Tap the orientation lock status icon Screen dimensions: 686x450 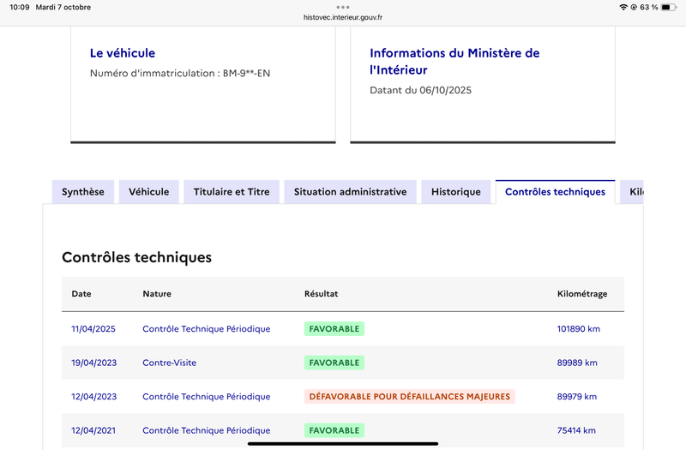point(634,7)
